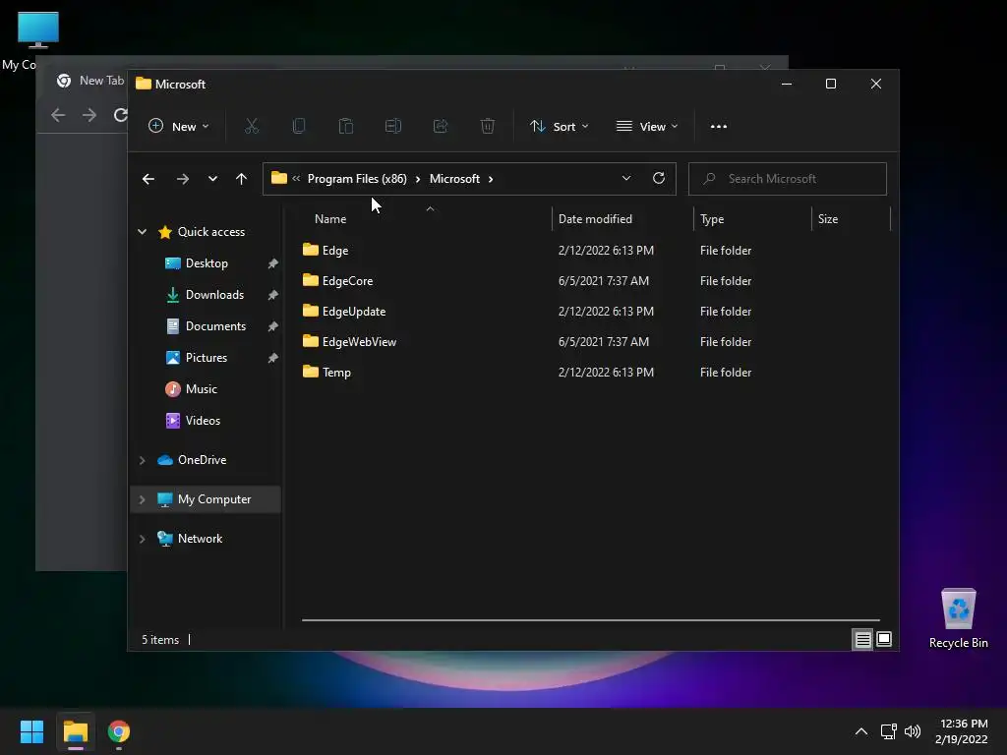This screenshot has height=755, width=1007.
Task: Open the View layout dropdown
Action: point(647,127)
